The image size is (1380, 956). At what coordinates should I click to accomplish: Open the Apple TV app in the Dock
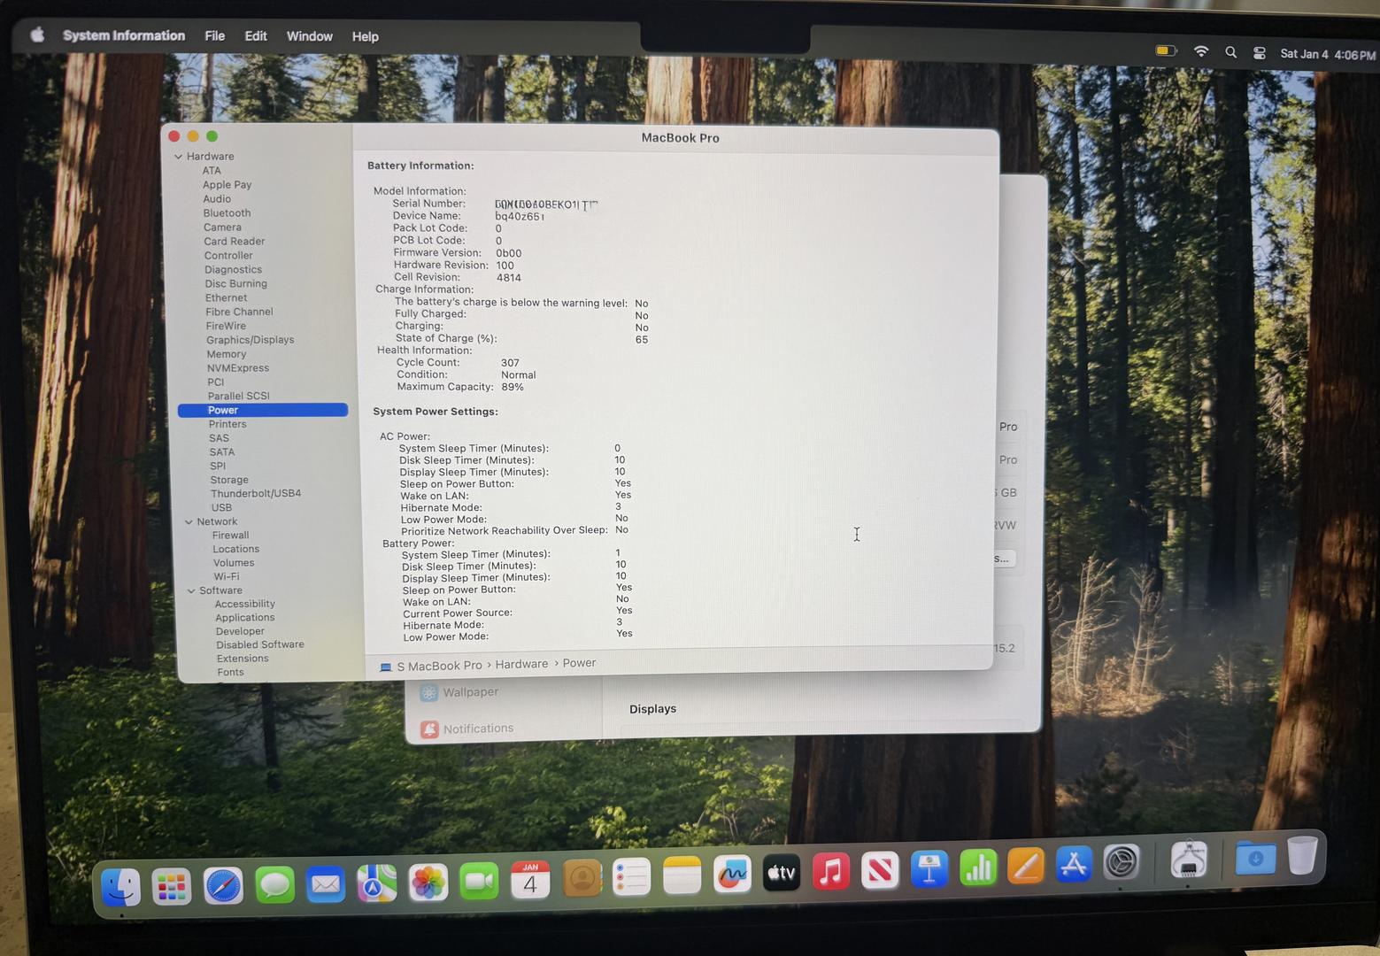click(x=782, y=873)
